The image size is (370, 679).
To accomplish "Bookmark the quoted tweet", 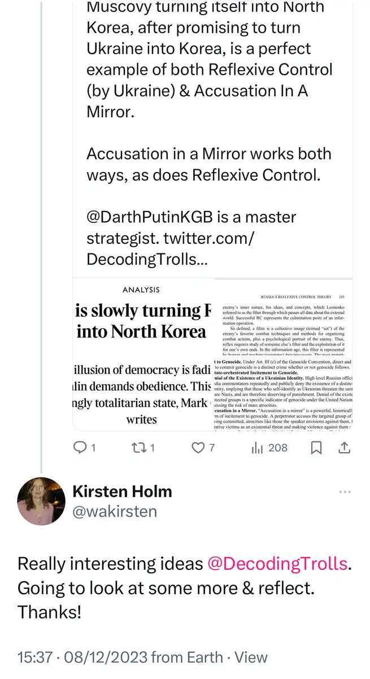I will [317, 448].
